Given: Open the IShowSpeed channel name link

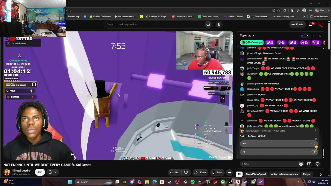Looking at the screenshot, I should 20,171.
